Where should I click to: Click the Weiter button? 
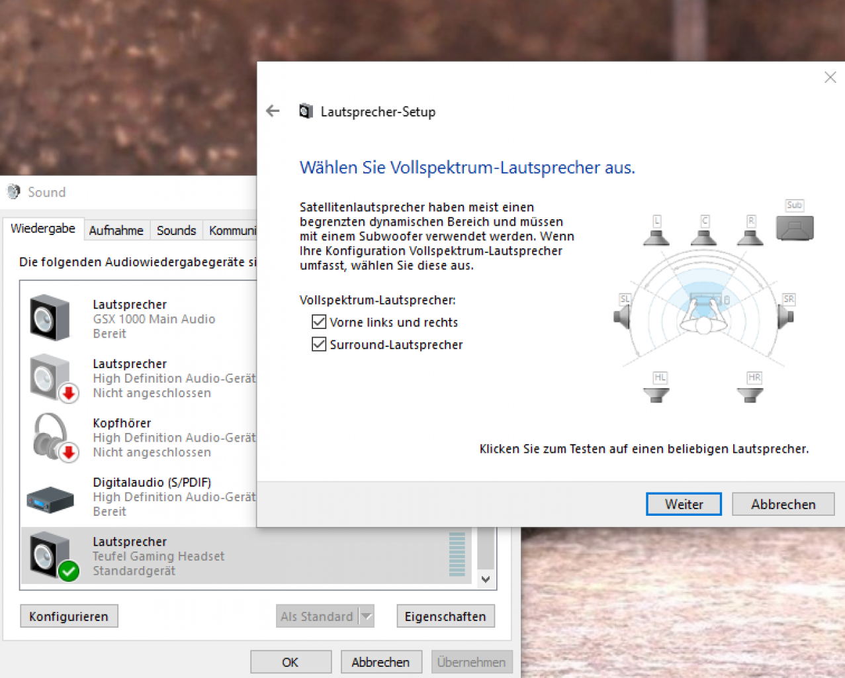(x=684, y=504)
